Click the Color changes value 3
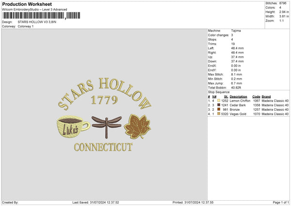This screenshot has width=291, height=206. coord(232,35)
